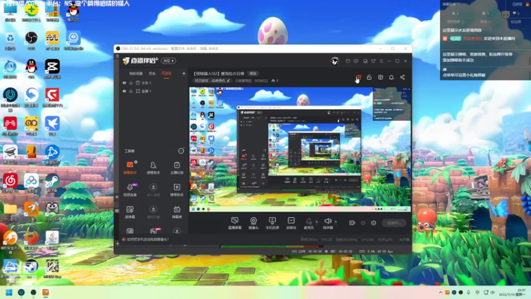Click the stream title text

pyautogui.click(x=219, y=74)
